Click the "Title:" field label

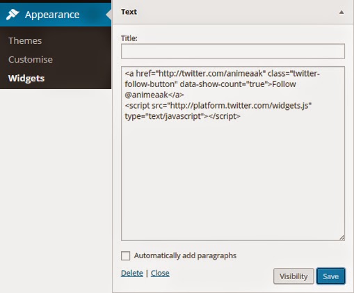coord(129,38)
